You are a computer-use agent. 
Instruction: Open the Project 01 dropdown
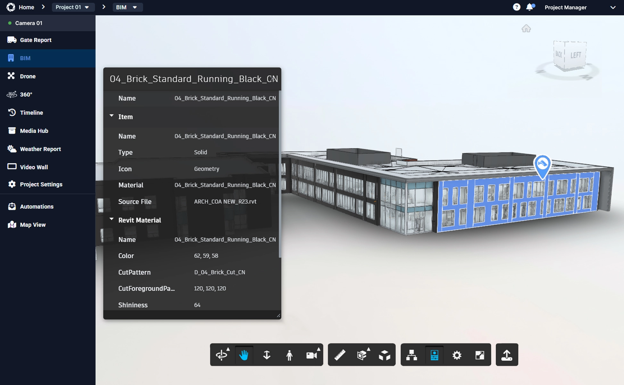pyautogui.click(x=73, y=7)
